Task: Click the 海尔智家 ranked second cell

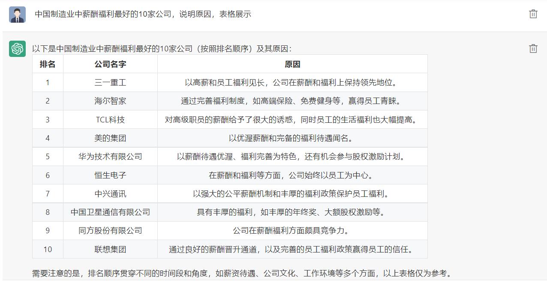Action: pyautogui.click(x=110, y=101)
